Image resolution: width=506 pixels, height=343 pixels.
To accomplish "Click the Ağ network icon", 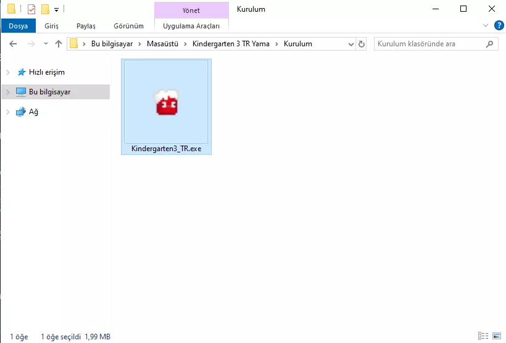I will [x=21, y=112].
